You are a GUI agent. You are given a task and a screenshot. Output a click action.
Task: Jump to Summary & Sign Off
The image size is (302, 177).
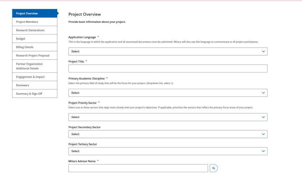point(35,94)
